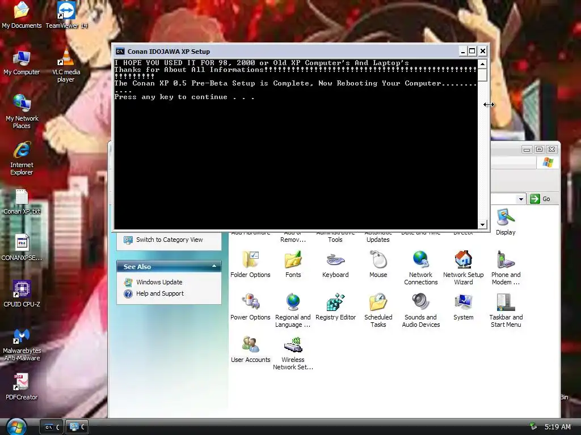Select the Conan XP.txt file
Viewport: 581px width, 435px height.
pos(22,202)
